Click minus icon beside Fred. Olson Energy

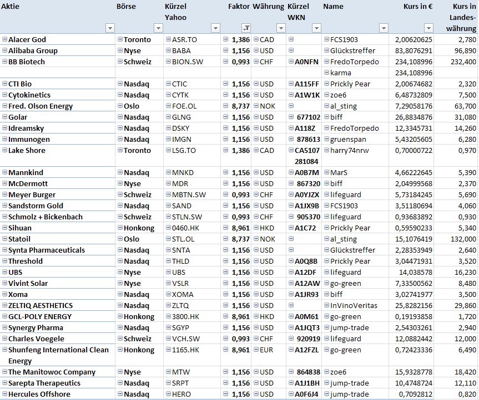click(5, 106)
